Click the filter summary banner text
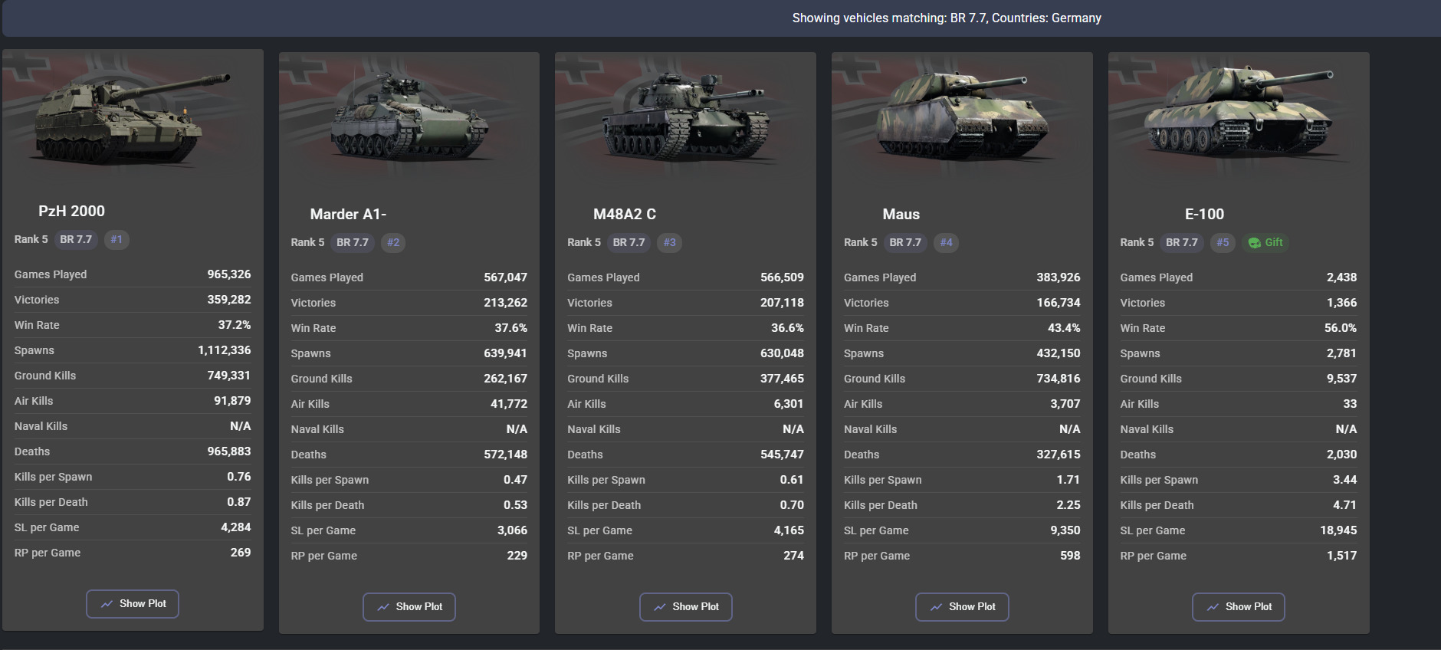Viewport: 1441px width, 650px height. pyautogui.click(x=947, y=18)
